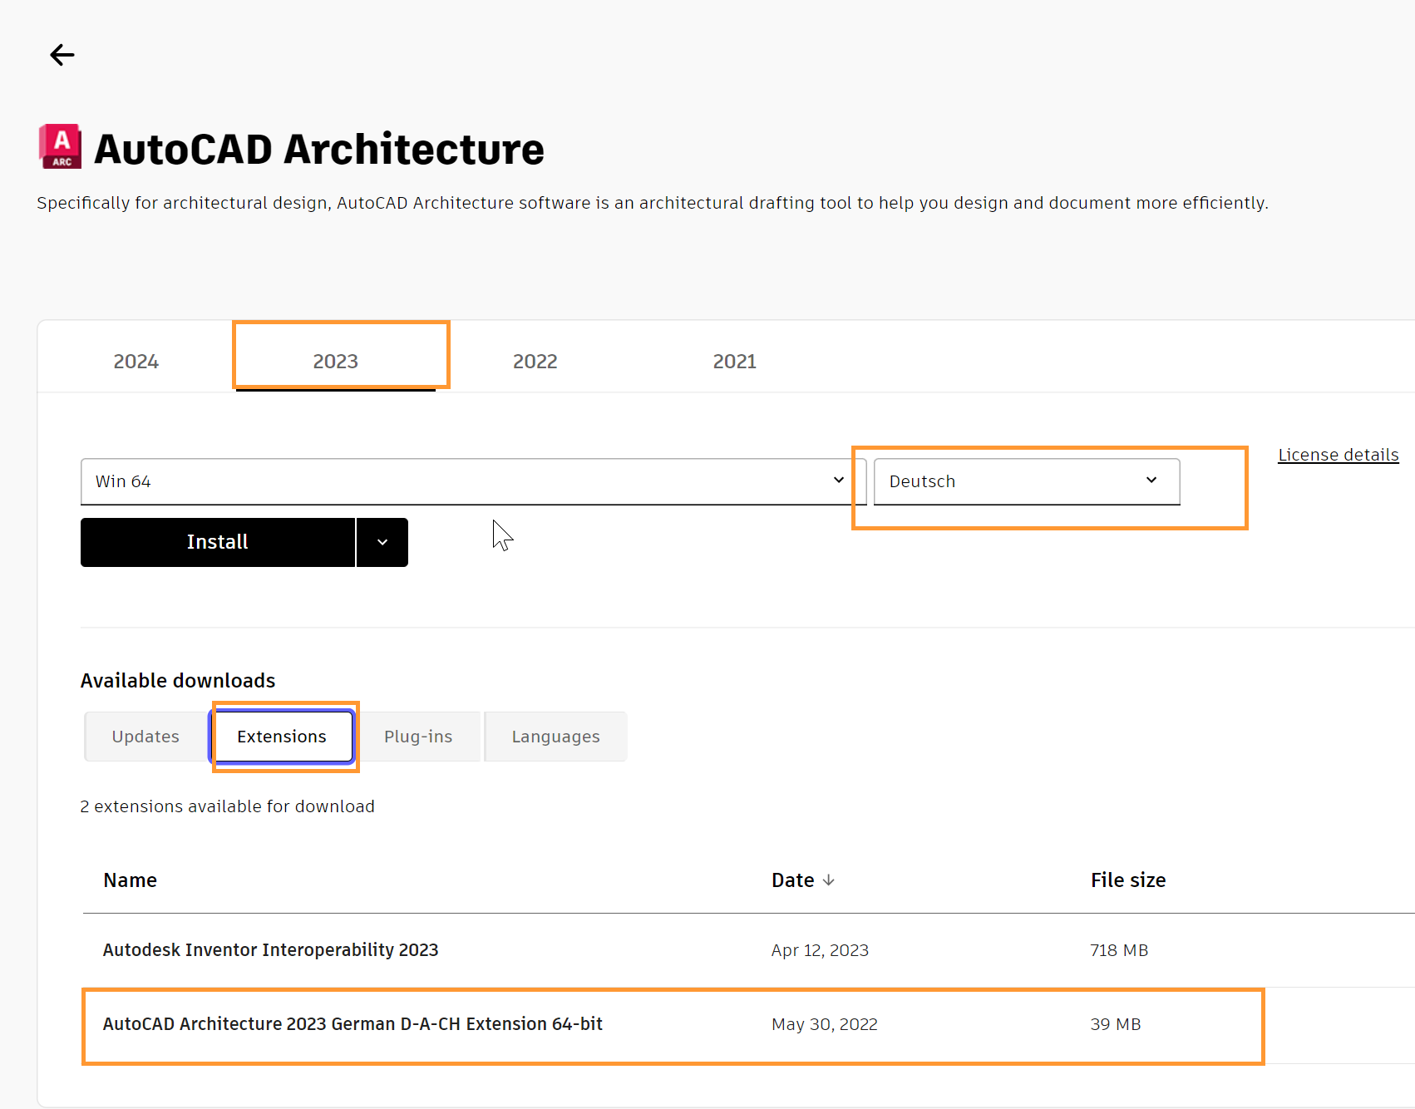Select the Extensions downloads tab
Viewport: 1415px width, 1109px height.
pyautogui.click(x=282, y=737)
